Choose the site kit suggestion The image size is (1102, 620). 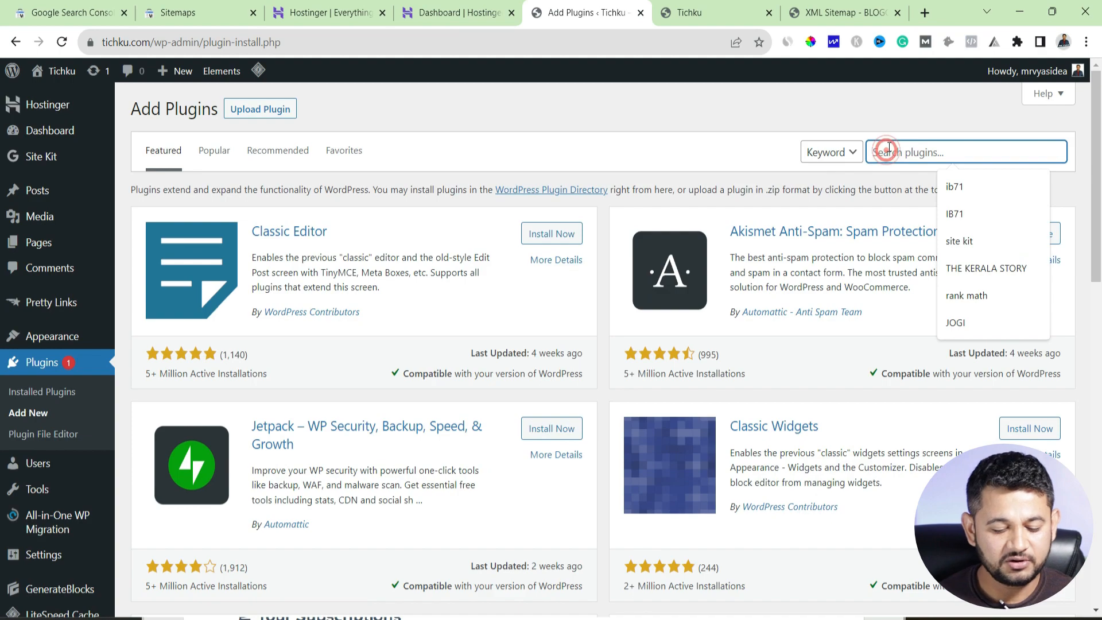[x=994, y=241]
